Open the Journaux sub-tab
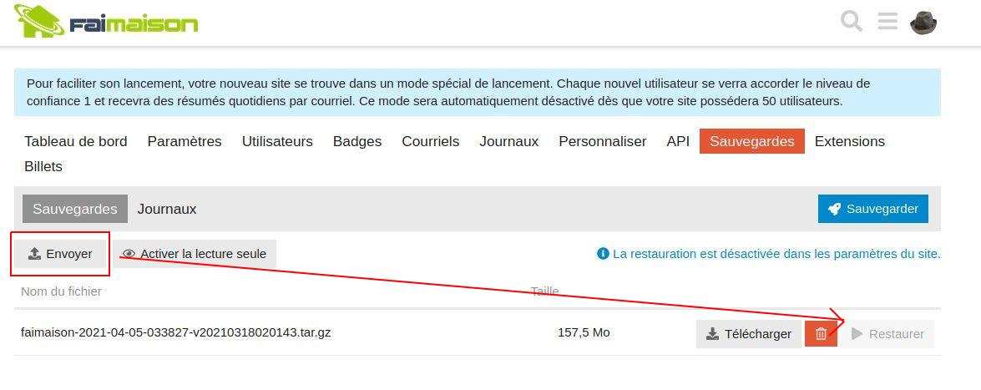The width and height of the screenshot is (981, 390). [167, 209]
